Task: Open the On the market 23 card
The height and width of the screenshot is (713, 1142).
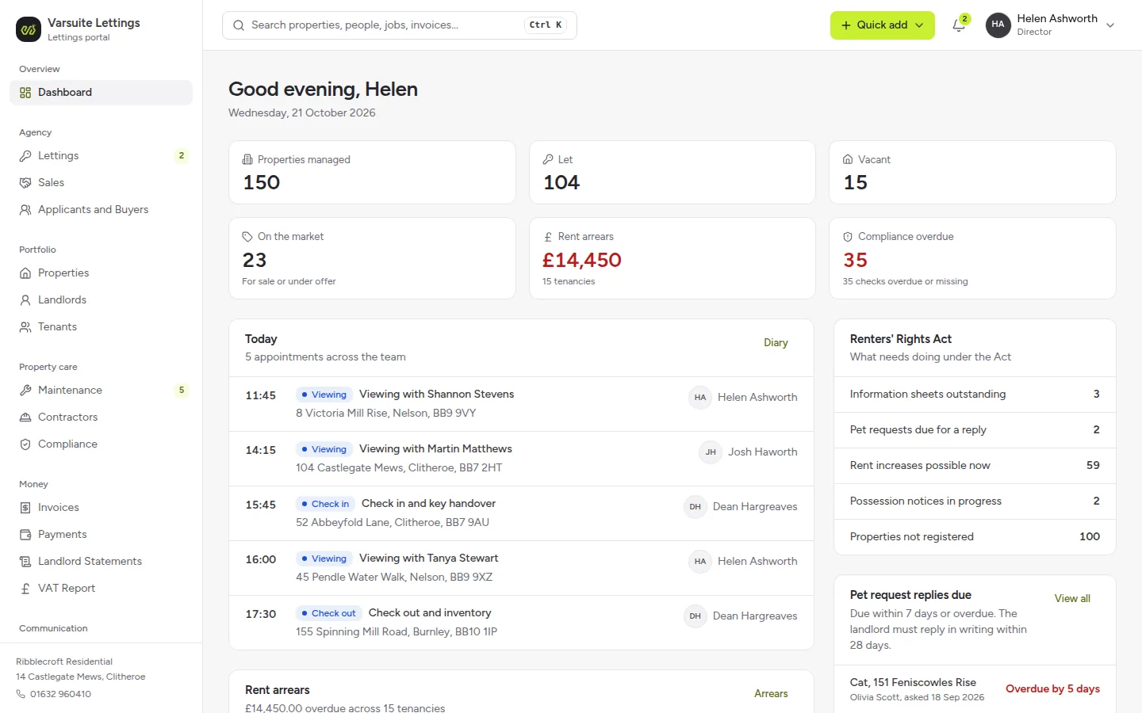Action: coord(372,258)
